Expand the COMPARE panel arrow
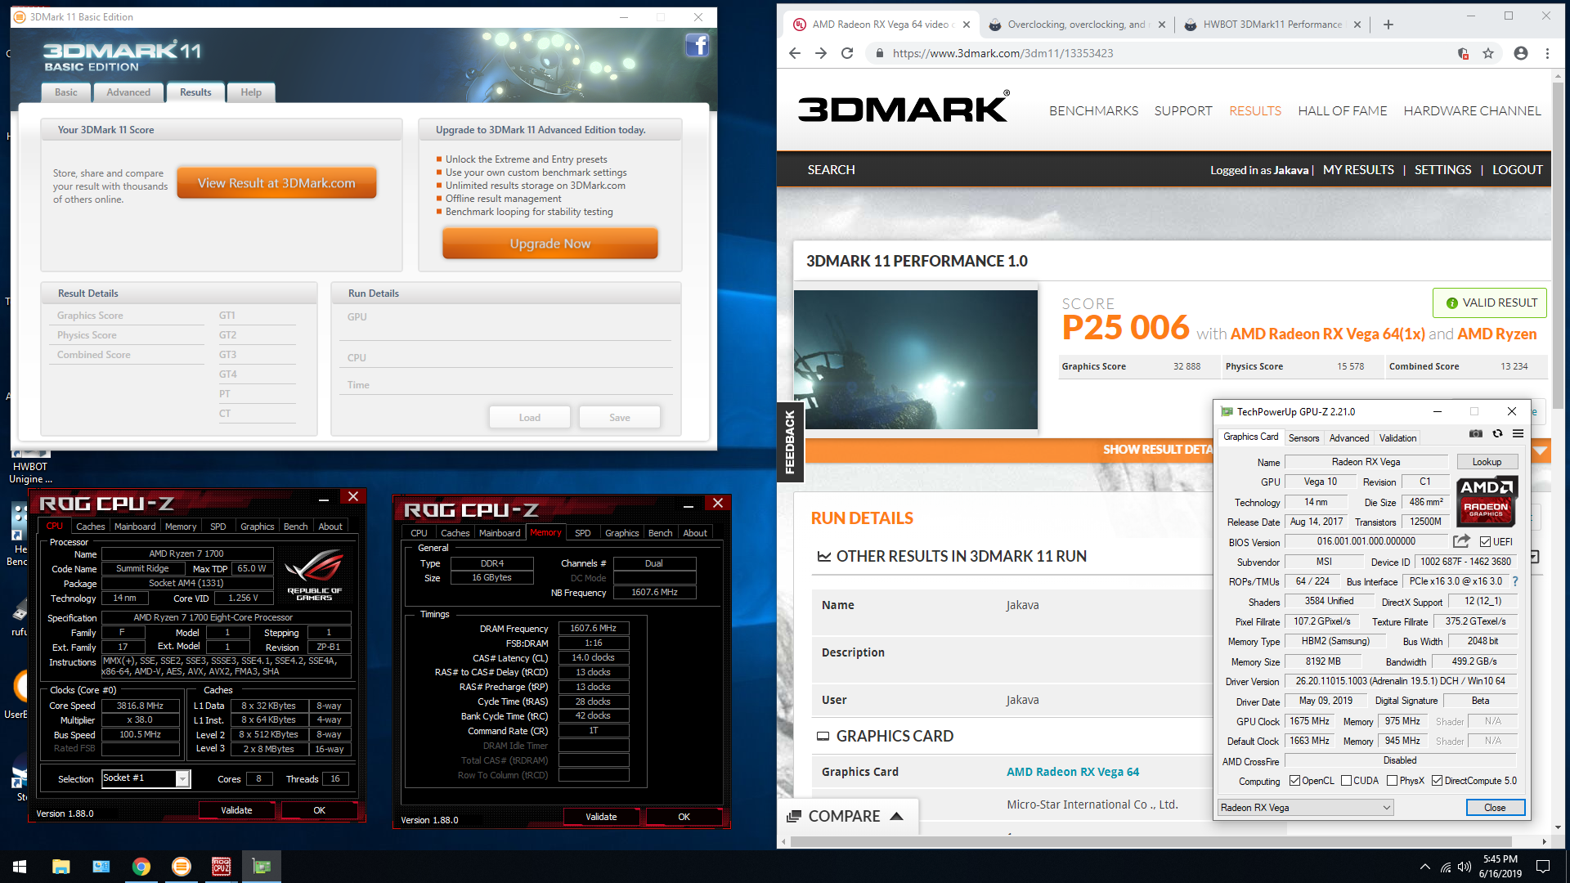1570x883 pixels. tap(896, 816)
